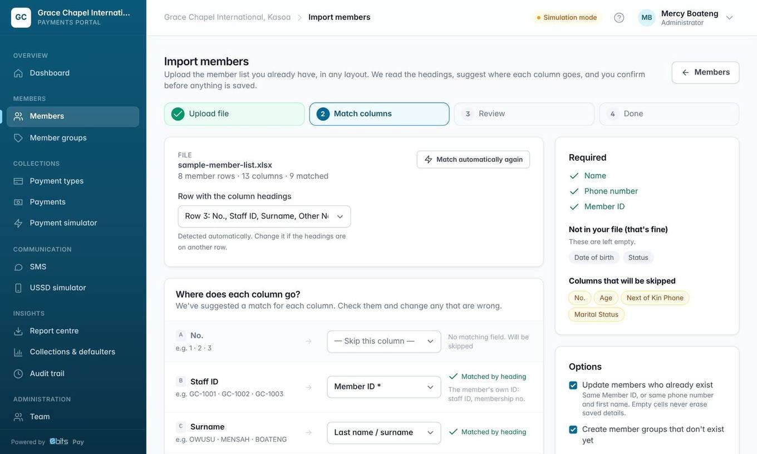Image resolution: width=757 pixels, height=454 pixels.
Task: Go to the Match columns step
Action: coord(380,114)
